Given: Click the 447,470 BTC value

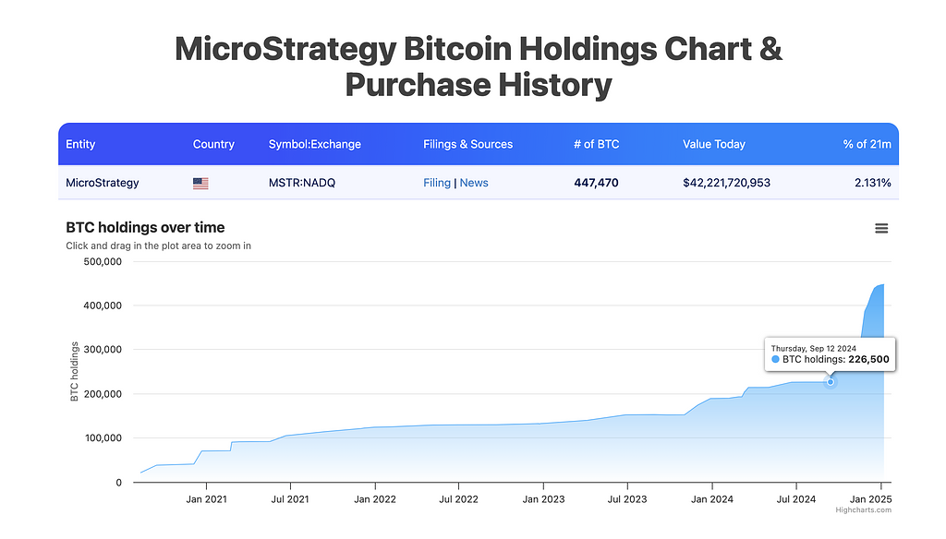Looking at the screenshot, I should (x=596, y=183).
